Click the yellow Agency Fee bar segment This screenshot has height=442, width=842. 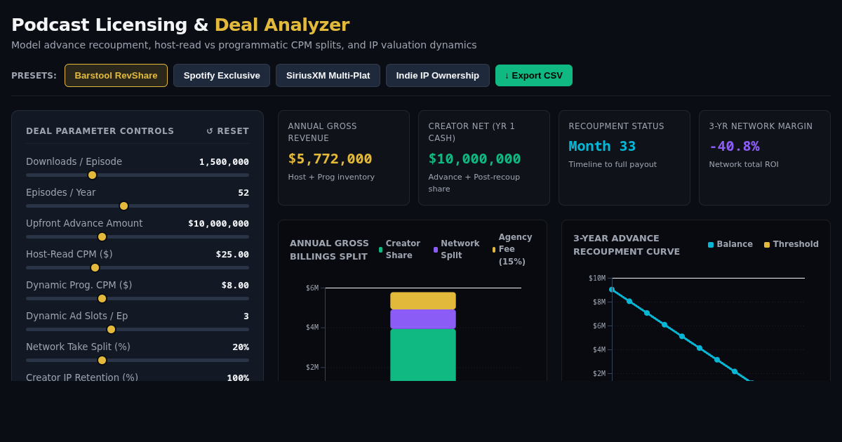click(423, 301)
